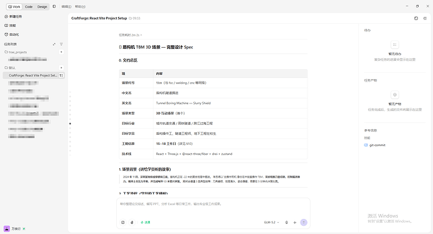Click the first round icon in input toolbar
Screen dimensions: 433x234
[123, 223]
